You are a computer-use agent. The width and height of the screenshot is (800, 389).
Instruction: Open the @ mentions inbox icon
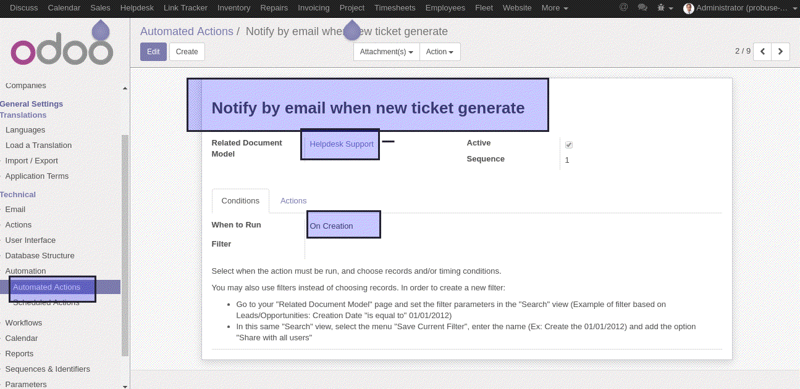click(623, 7)
